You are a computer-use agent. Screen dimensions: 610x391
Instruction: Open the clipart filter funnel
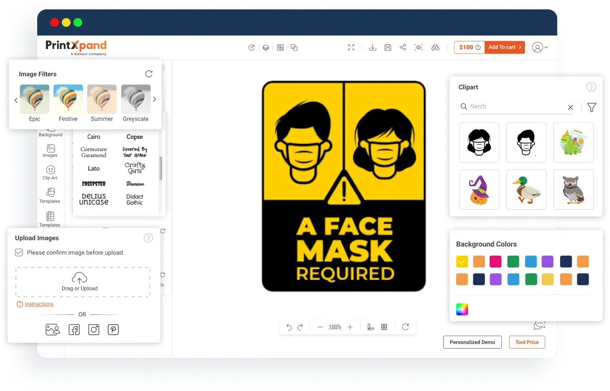[591, 107]
